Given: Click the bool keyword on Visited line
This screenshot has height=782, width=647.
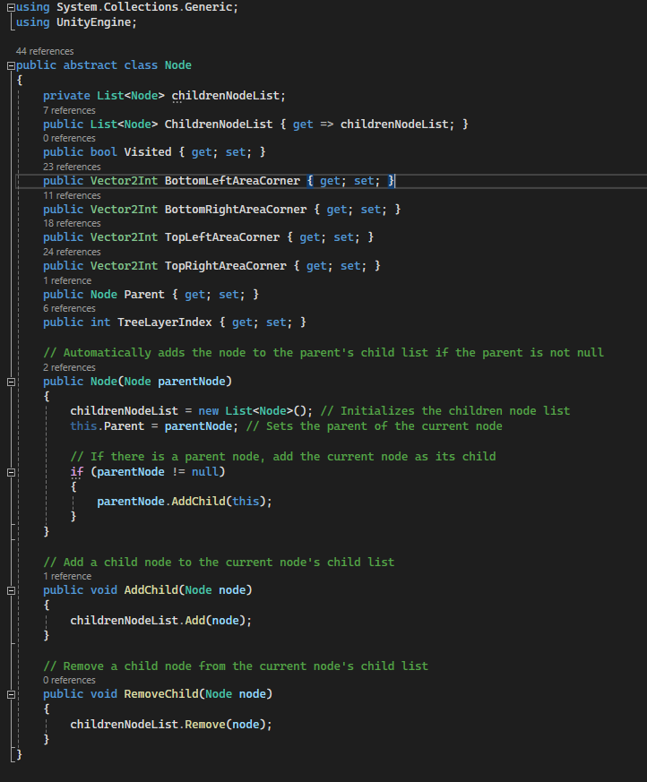Looking at the screenshot, I should tap(104, 152).
